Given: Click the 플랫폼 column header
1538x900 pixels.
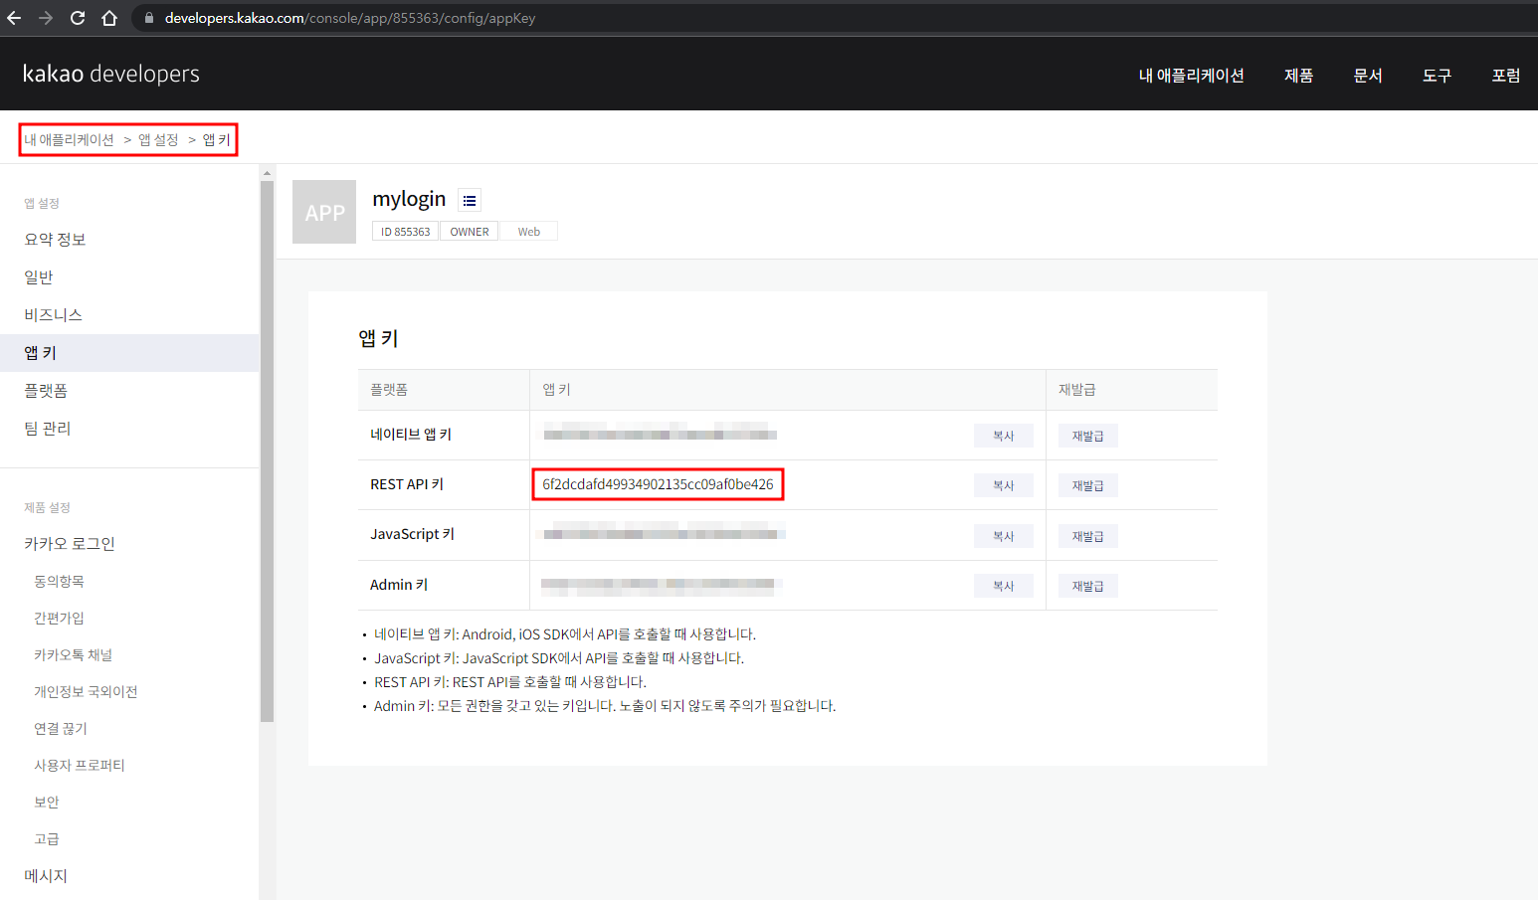Looking at the screenshot, I should click(x=389, y=390).
